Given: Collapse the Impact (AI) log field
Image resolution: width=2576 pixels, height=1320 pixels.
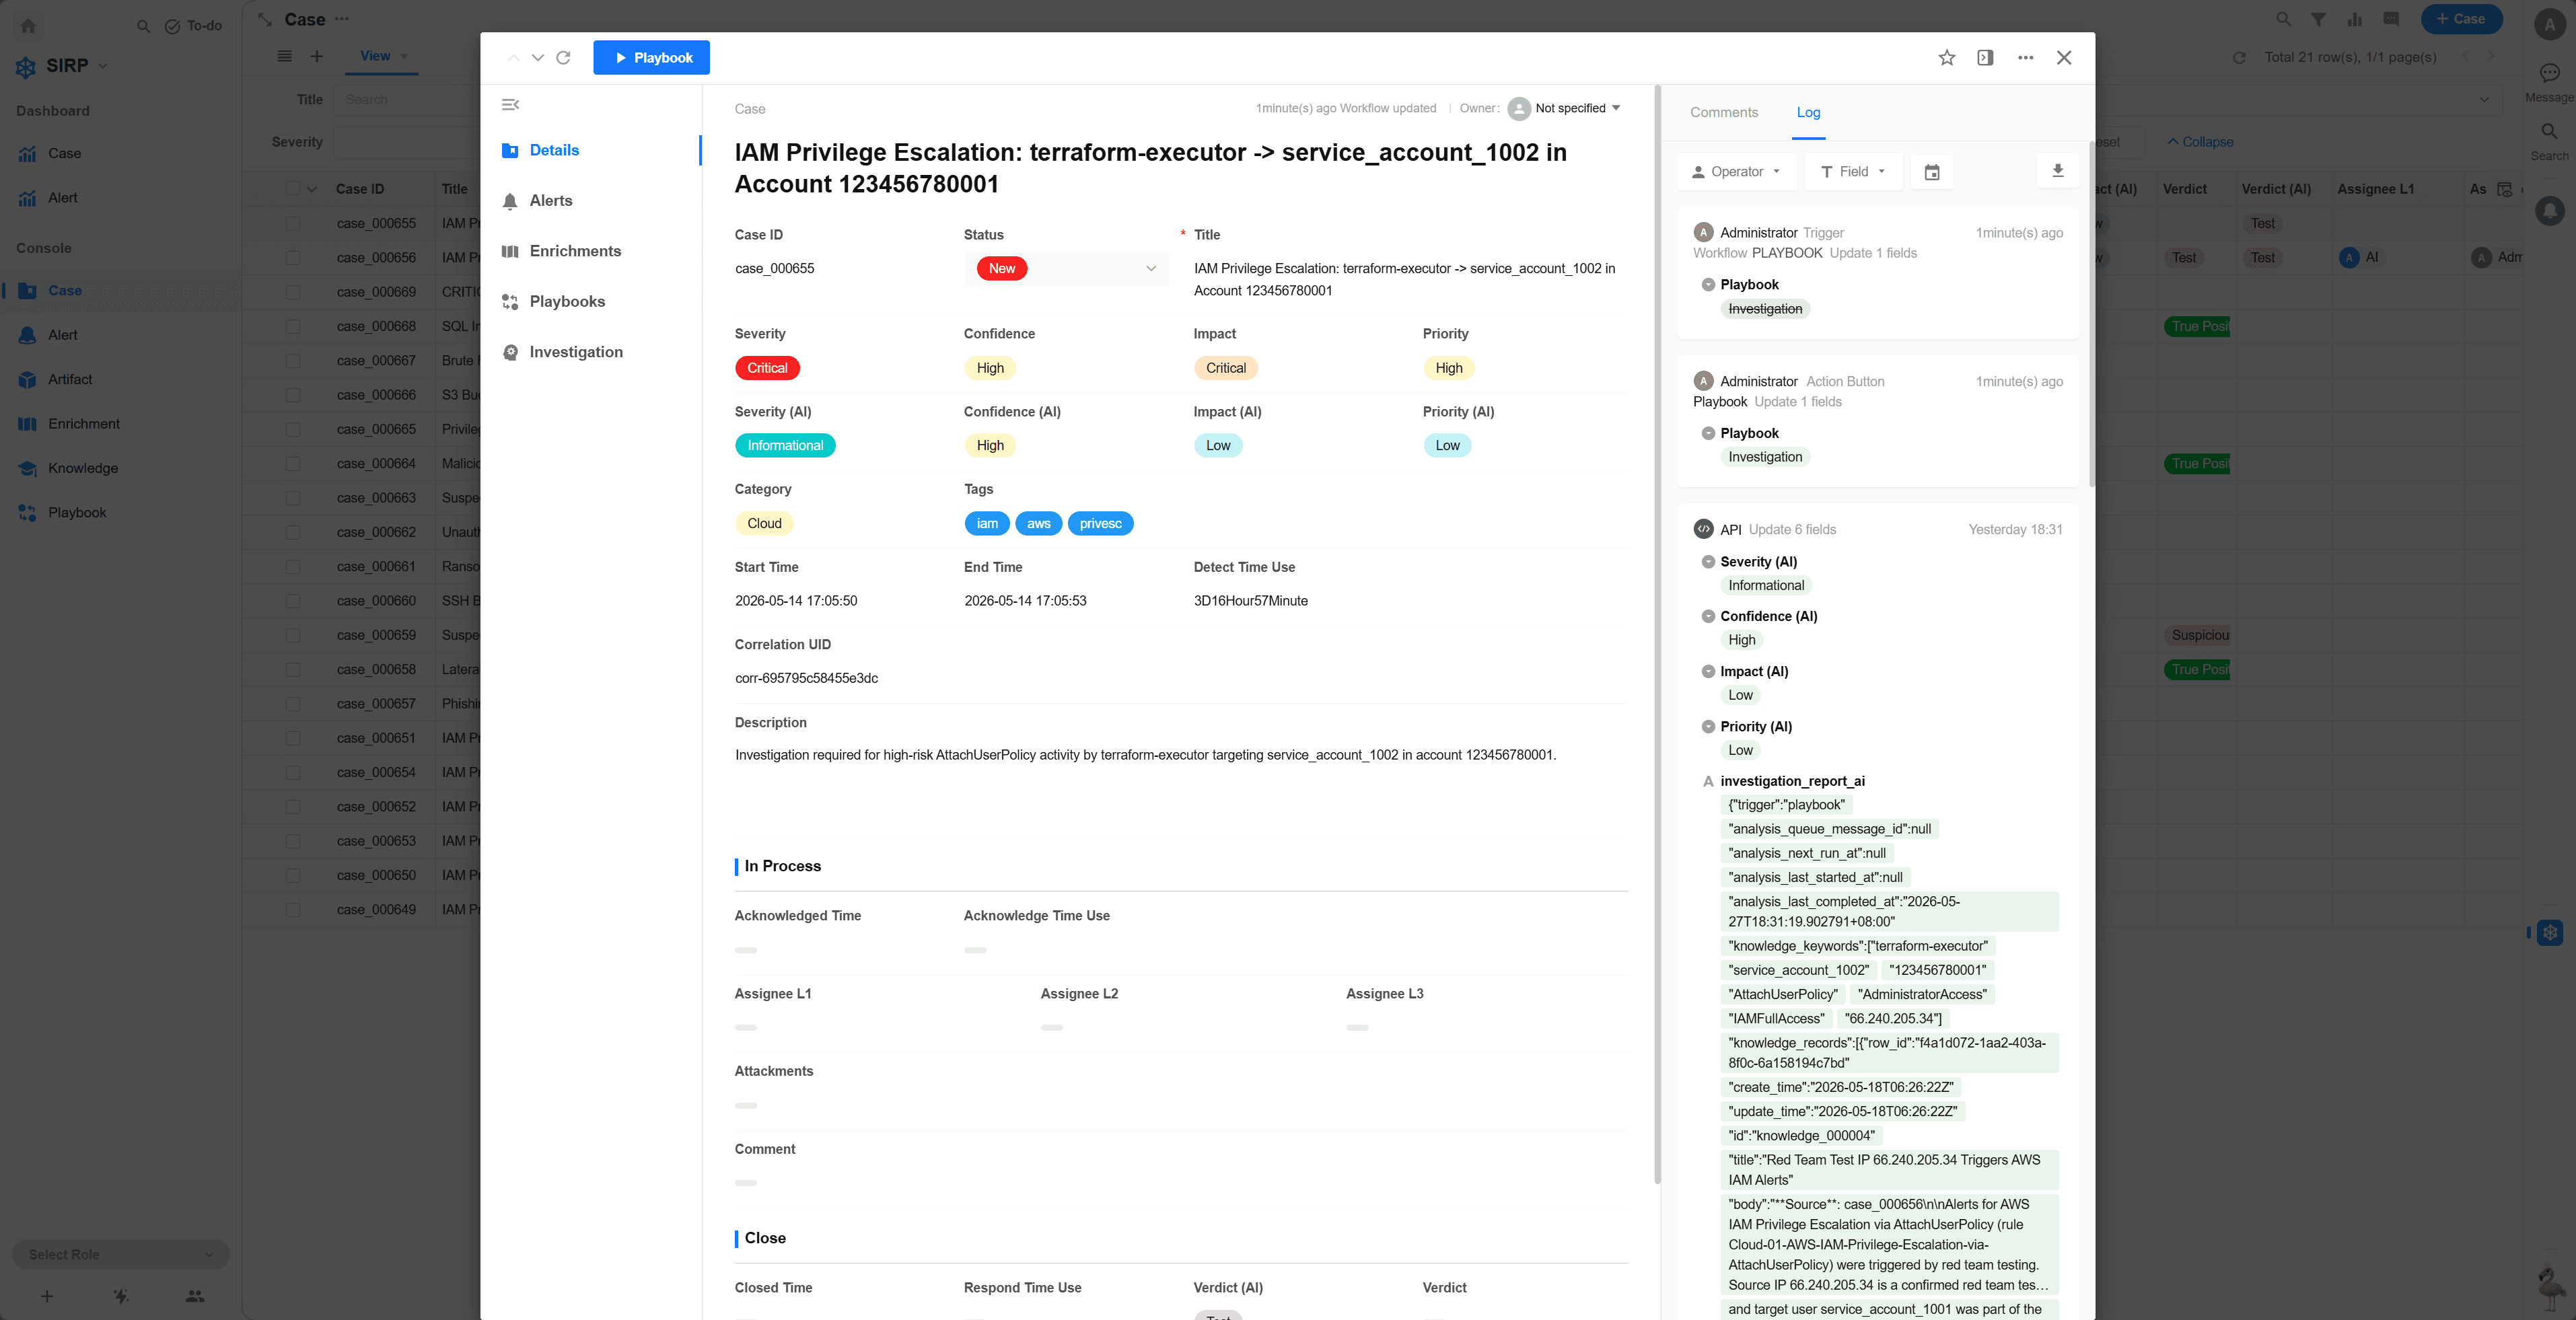Looking at the screenshot, I should click(x=1708, y=672).
